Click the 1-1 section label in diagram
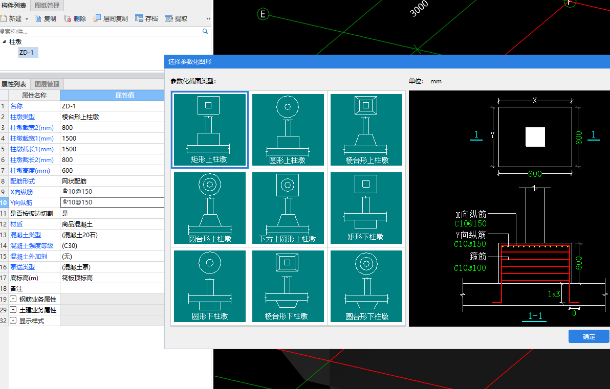The image size is (610, 389). pos(535,315)
